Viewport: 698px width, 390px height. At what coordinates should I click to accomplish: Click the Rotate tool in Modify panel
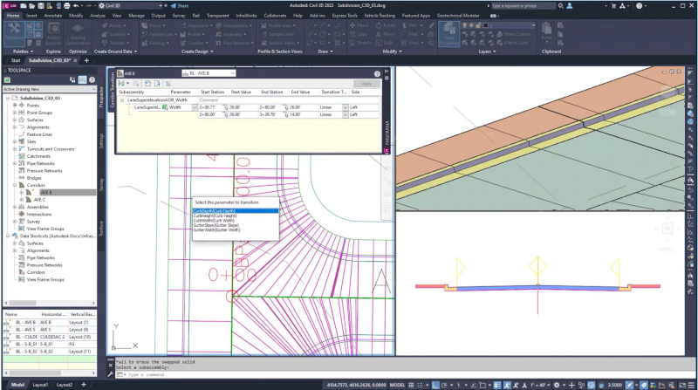click(x=385, y=25)
